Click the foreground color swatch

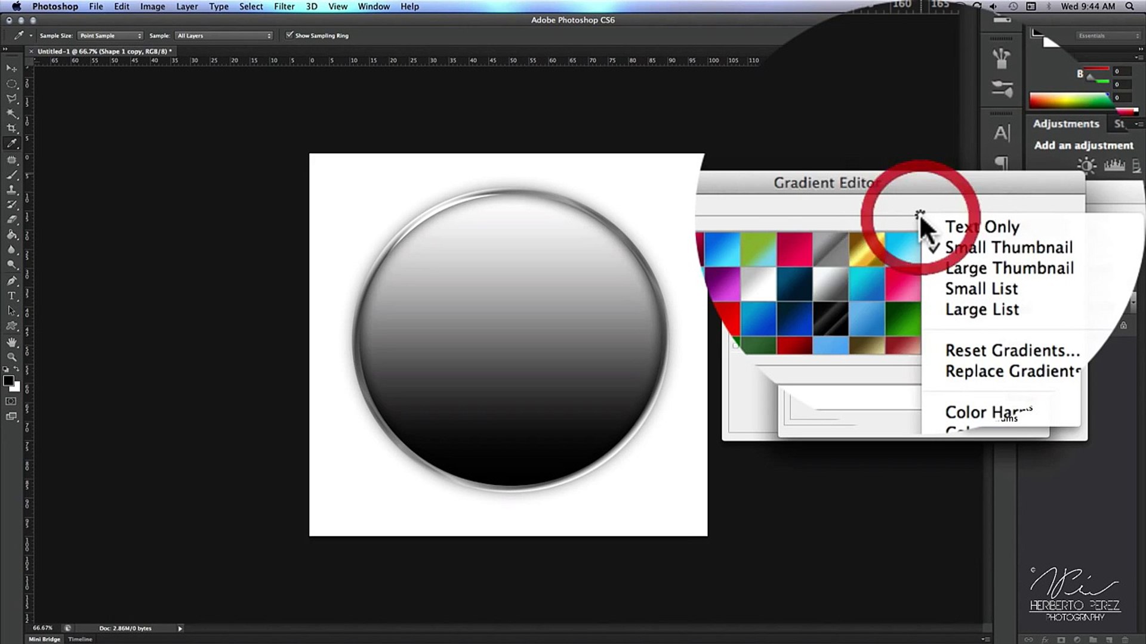click(8, 380)
